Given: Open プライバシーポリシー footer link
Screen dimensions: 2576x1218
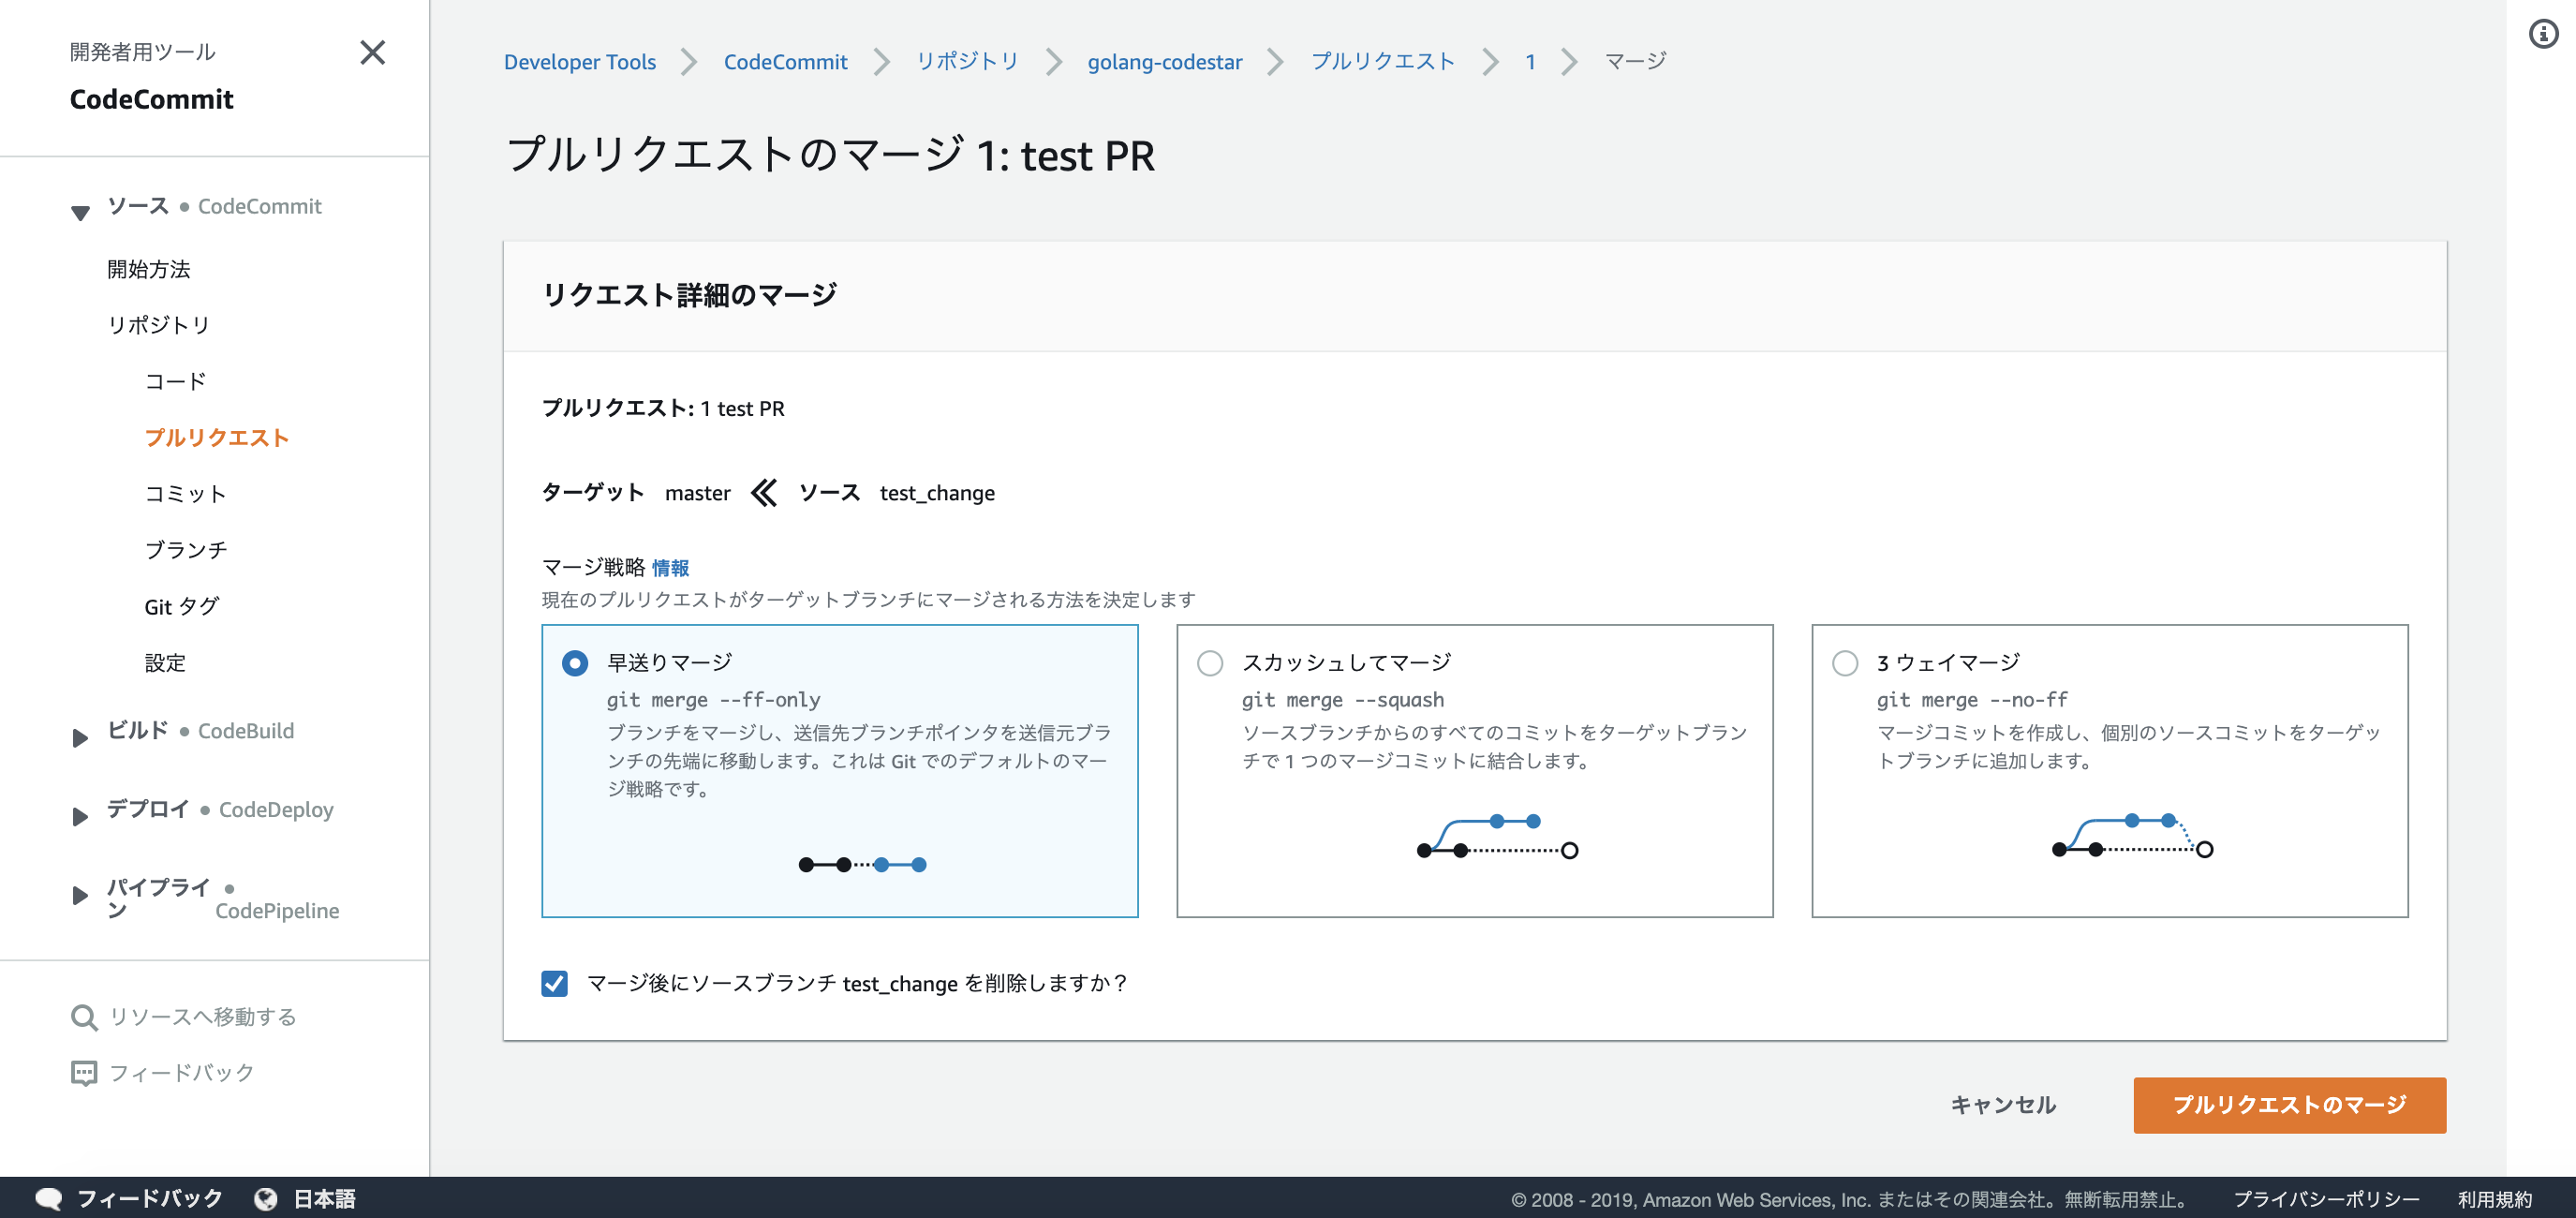Looking at the screenshot, I should [2325, 1199].
